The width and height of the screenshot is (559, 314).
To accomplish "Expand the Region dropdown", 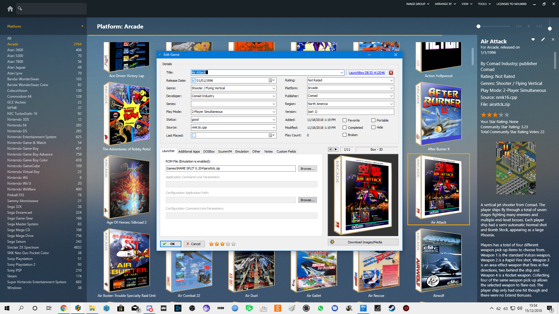I will 391,104.
